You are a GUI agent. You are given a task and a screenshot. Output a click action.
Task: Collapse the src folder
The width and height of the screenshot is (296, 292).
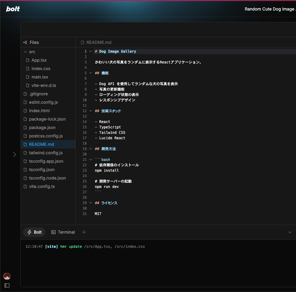click(25, 52)
